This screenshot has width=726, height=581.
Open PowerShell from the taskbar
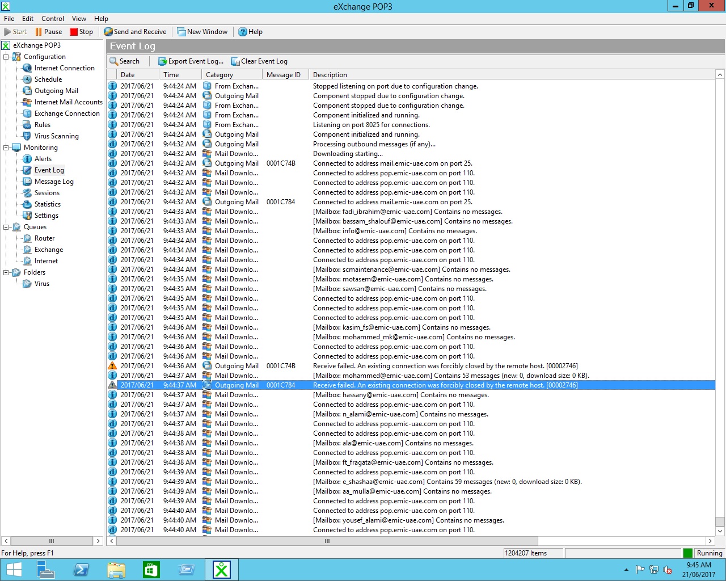82,569
